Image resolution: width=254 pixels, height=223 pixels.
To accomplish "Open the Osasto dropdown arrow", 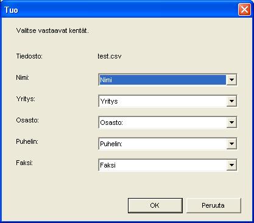I will click(231, 122).
